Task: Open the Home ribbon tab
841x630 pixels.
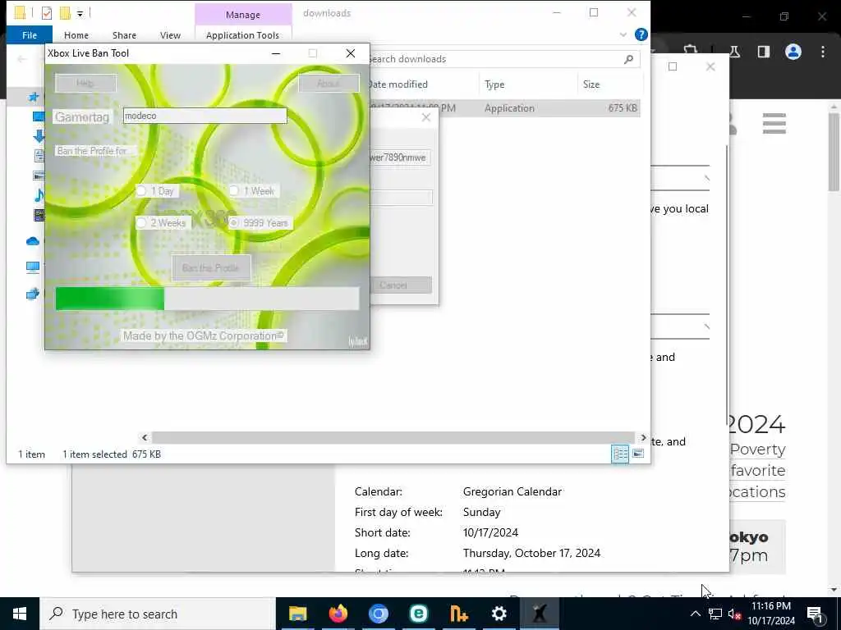Action: click(x=76, y=35)
